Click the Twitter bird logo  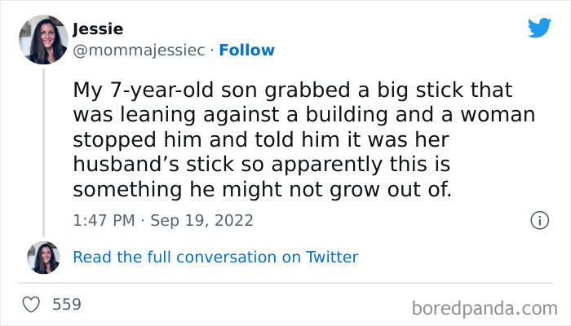[539, 28]
